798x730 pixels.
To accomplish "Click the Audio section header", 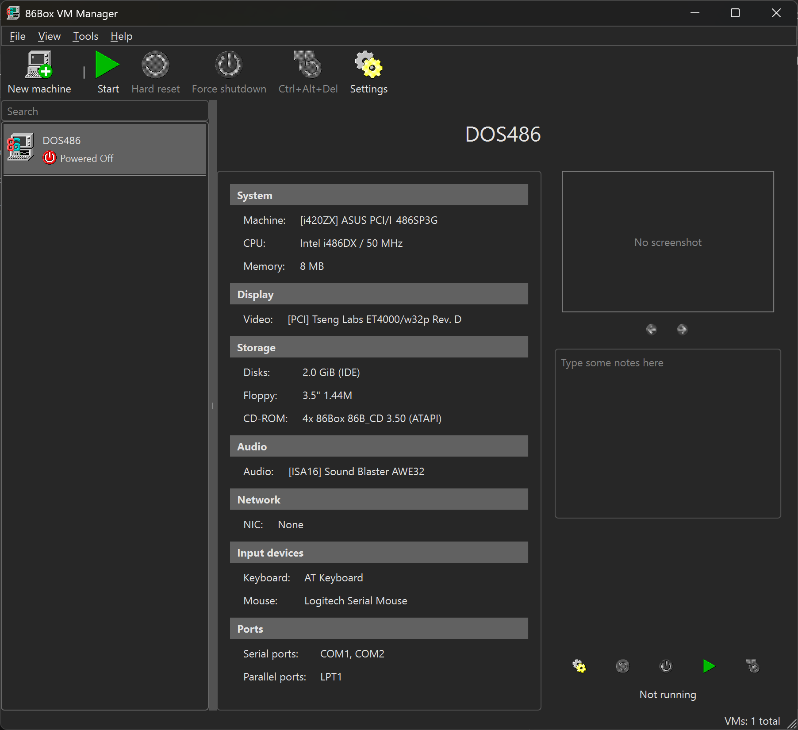I will pyautogui.click(x=379, y=446).
